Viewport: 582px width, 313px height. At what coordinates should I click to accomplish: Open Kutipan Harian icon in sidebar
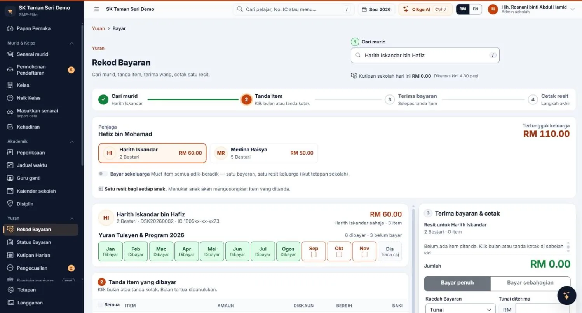pos(10,255)
